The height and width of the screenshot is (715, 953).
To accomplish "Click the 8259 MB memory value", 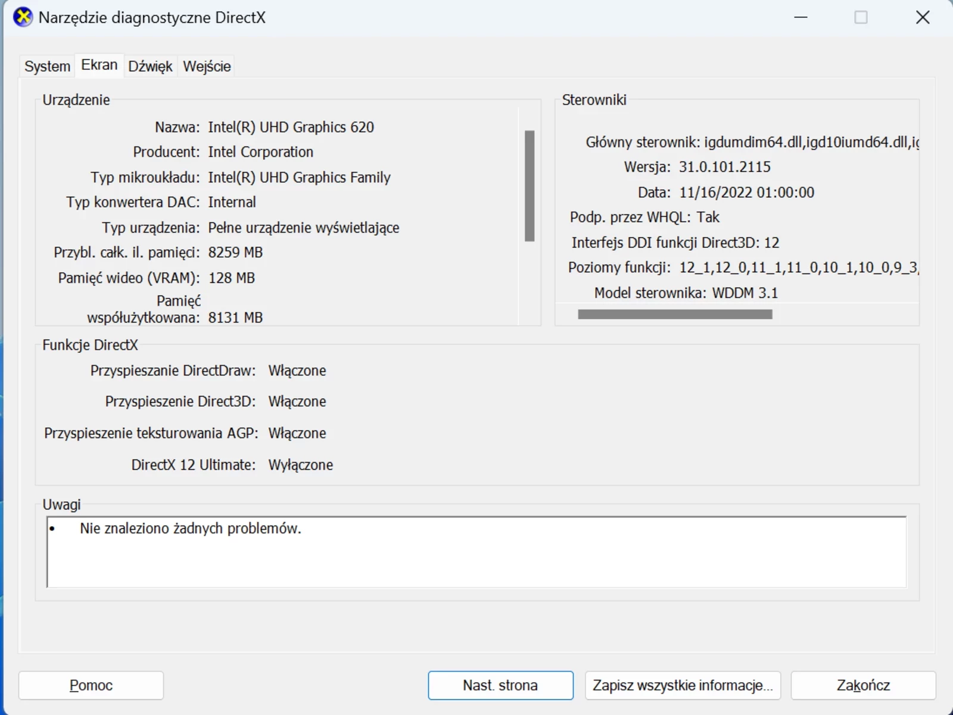I will 235,253.
